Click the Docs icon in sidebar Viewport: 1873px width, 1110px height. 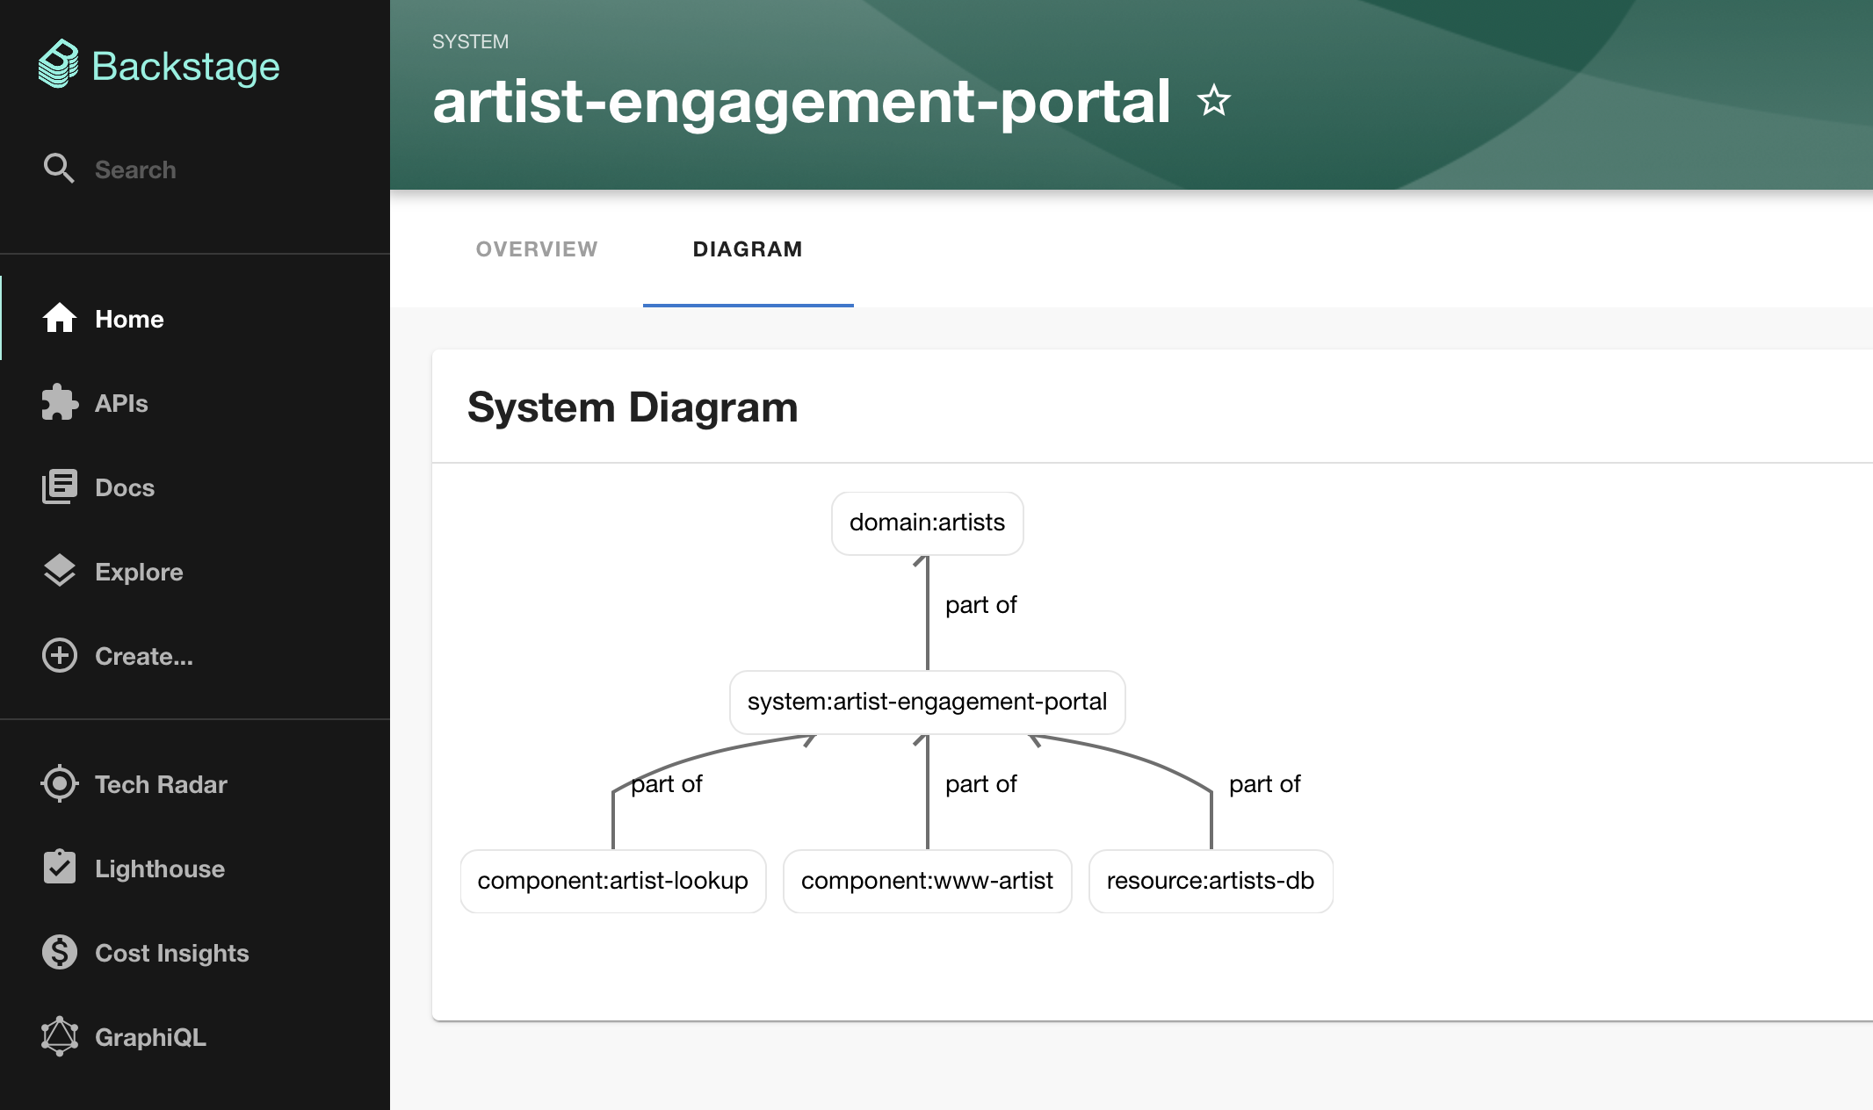click(59, 487)
